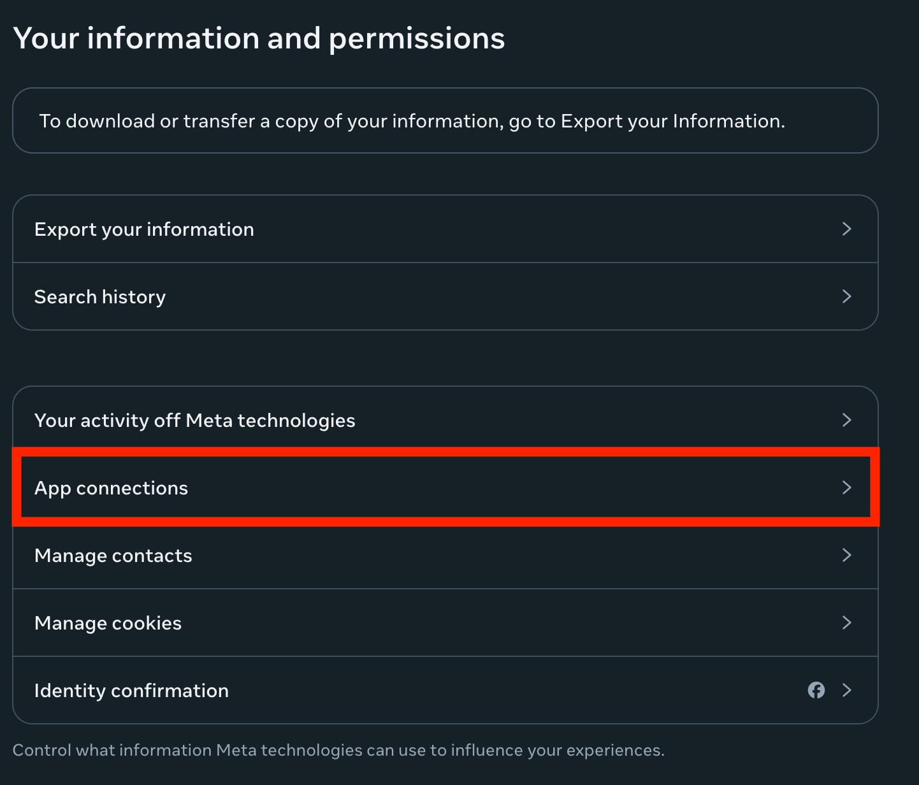Open Your activity off Meta technologies
This screenshot has width=919, height=785.
tap(445, 420)
